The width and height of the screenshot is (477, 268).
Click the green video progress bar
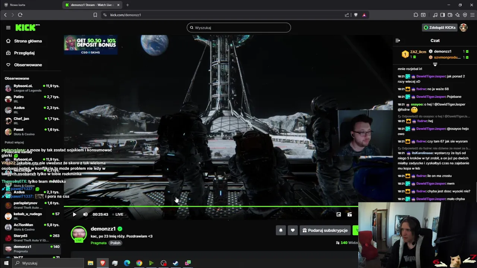pyautogui.click(x=211, y=206)
